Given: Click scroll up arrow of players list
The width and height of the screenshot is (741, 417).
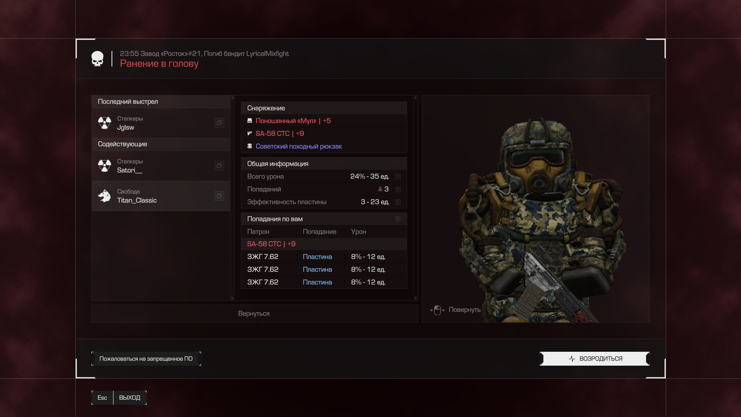Looking at the screenshot, I should point(232,98).
